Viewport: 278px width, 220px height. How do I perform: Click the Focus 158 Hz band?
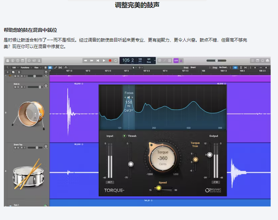(x=129, y=108)
